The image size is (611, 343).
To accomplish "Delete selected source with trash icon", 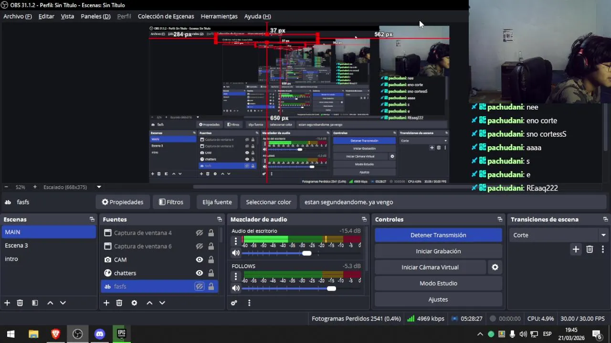I will click(119, 303).
